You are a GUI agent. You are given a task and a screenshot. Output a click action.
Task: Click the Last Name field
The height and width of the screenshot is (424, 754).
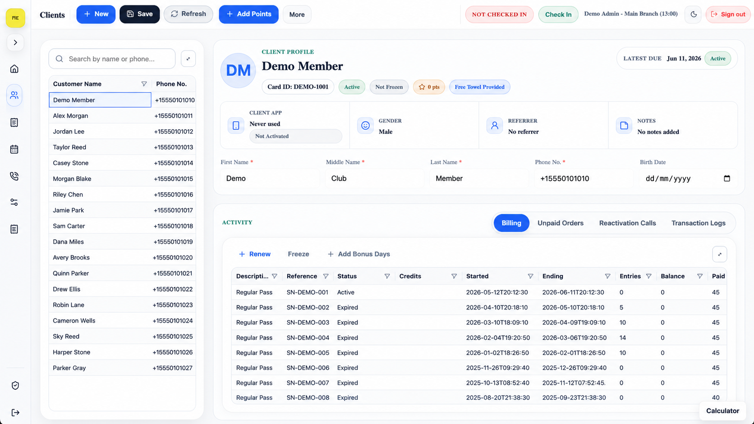(x=479, y=178)
